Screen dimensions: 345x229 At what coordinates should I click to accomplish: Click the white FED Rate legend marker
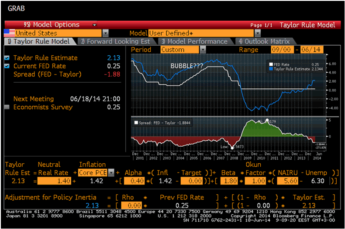click(271, 64)
